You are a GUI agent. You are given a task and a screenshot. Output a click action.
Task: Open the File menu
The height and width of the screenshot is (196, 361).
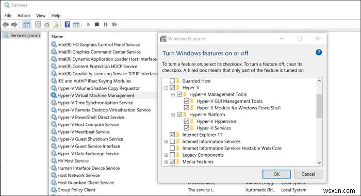[8, 15]
